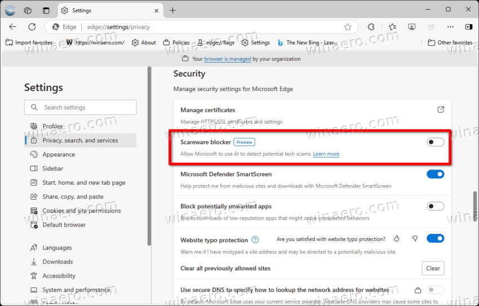Enable the Scareware blocker toggle

pos(435,142)
